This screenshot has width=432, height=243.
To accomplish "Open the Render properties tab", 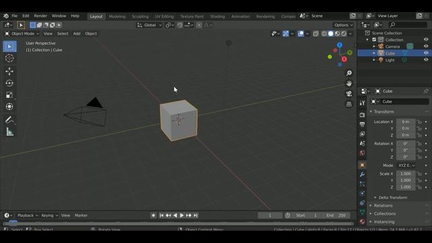I will pyautogui.click(x=362, y=115).
